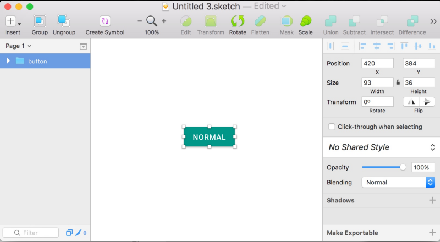The image size is (440, 242).
Task: Click the Scale tool icon
Action: pyautogui.click(x=305, y=21)
